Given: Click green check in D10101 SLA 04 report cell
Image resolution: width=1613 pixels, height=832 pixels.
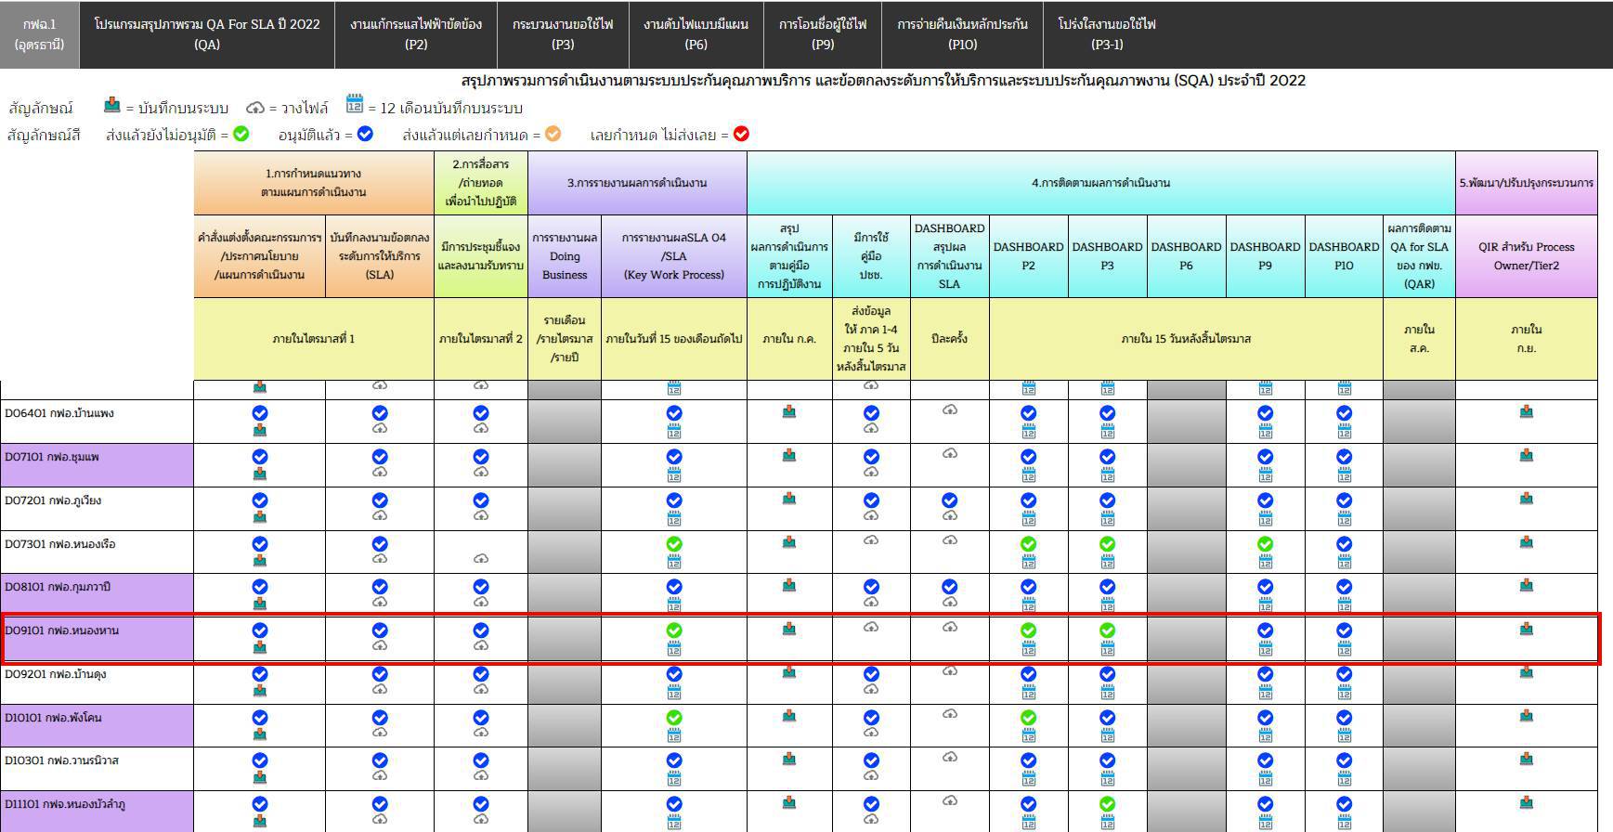Looking at the screenshot, I should tap(674, 717).
